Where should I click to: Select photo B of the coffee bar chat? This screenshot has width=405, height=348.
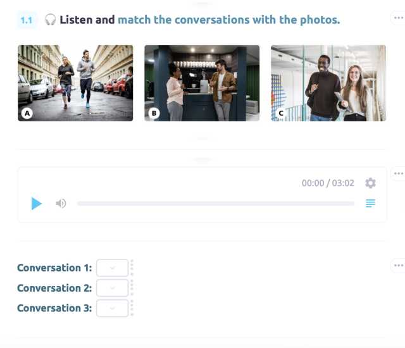[x=202, y=83]
